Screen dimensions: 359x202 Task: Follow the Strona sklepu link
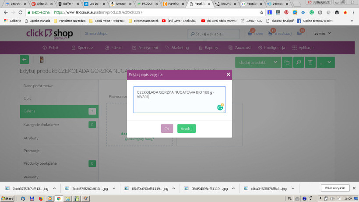(x=96, y=33)
